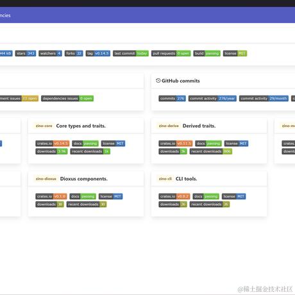The width and height of the screenshot is (295, 295).
Task: Click the 'Core types and traits.' title
Action: point(81,126)
